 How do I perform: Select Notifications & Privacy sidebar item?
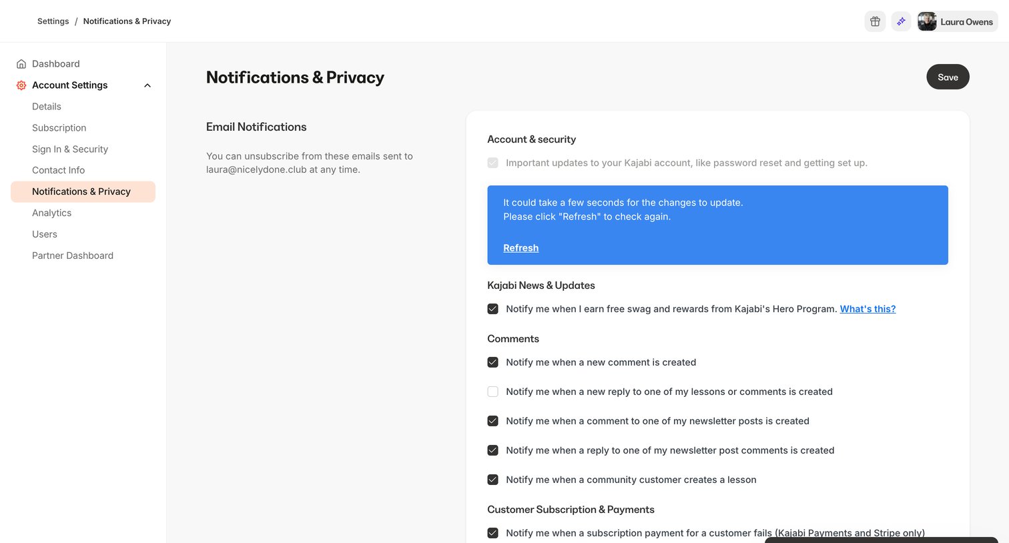[83, 191]
